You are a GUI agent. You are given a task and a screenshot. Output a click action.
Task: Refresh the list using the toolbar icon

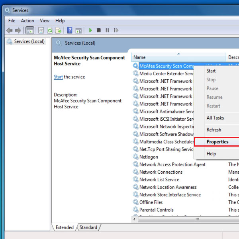[x=50, y=30]
